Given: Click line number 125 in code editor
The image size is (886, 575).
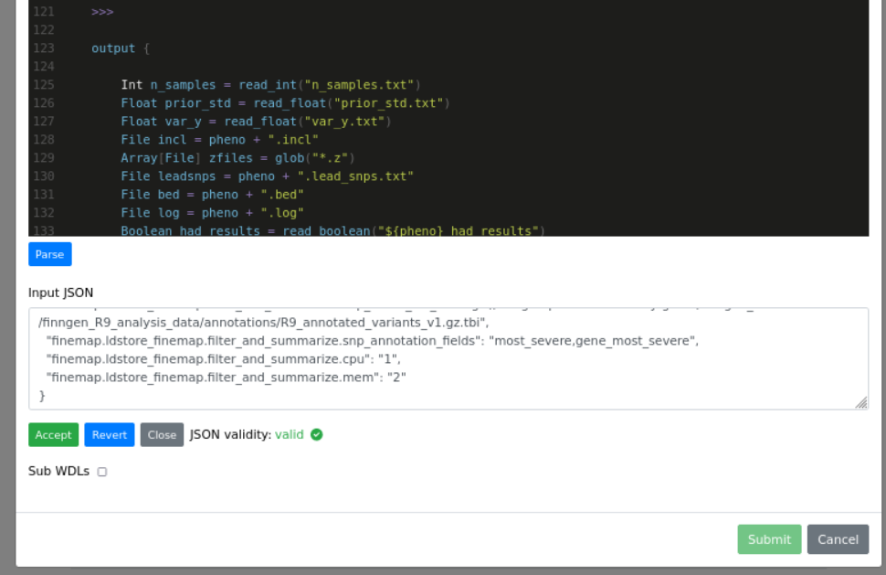Looking at the screenshot, I should pos(44,85).
